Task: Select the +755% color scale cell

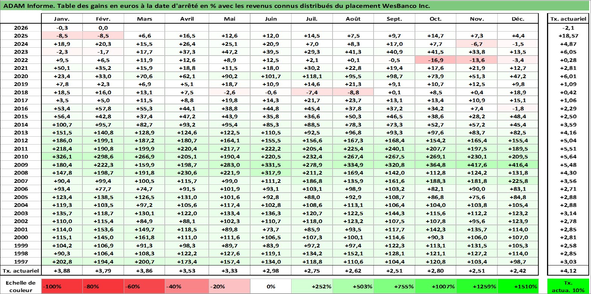Action: click(x=394, y=286)
